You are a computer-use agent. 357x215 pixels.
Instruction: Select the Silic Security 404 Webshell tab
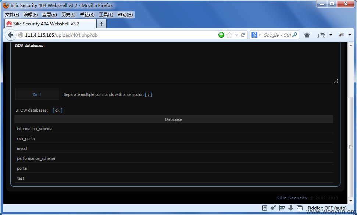(50, 24)
